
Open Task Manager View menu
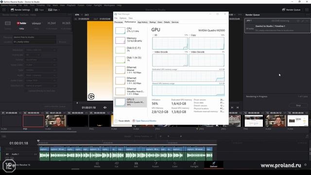pyautogui.click(x=131, y=18)
